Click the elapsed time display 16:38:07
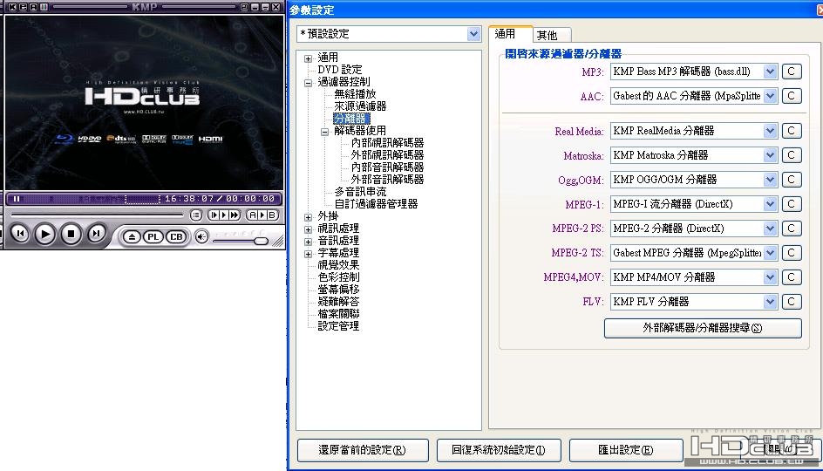This screenshot has height=471, width=823. (x=188, y=199)
